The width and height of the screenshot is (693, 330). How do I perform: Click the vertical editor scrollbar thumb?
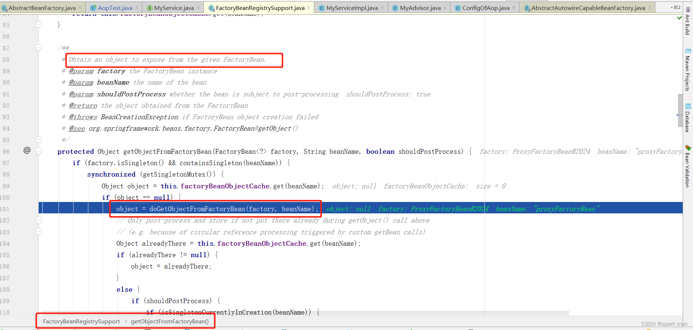(680, 110)
